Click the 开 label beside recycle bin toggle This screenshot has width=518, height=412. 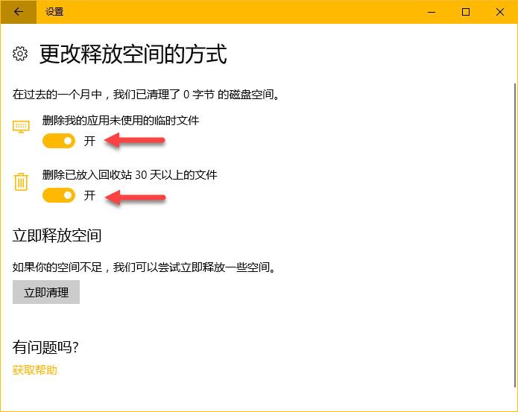pos(89,195)
